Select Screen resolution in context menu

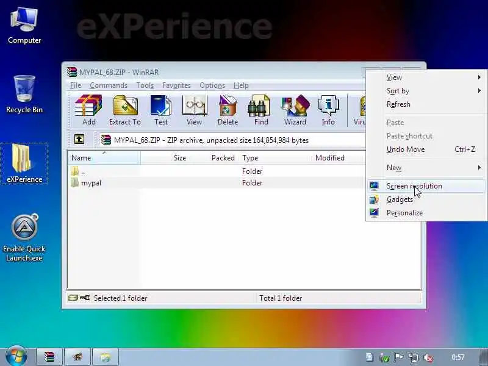[426, 186]
